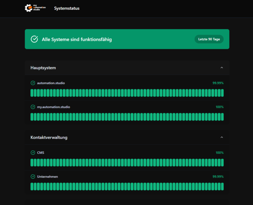Click the status check icon beside my.automation.studio
Viewport: 253px width, 205px height.
click(x=33, y=107)
